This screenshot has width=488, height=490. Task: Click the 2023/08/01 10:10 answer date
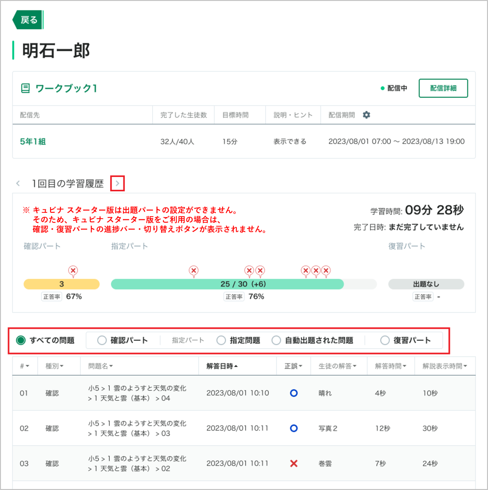pyautogui.click(x=237, y=393)
